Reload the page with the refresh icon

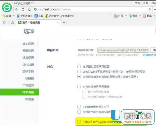[x=23, y=9]
